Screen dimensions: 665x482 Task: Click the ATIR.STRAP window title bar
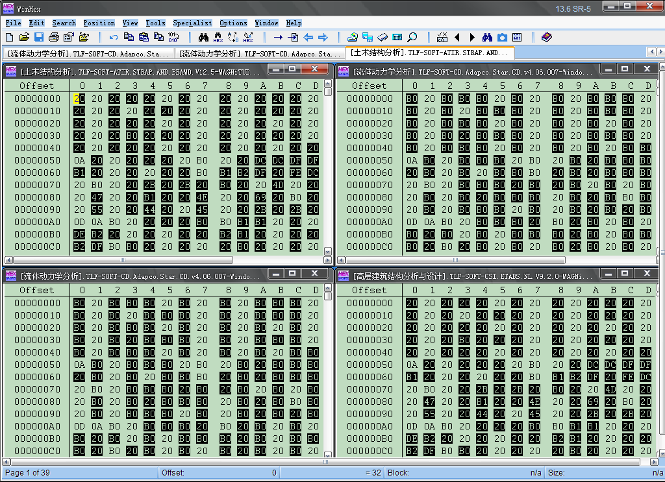[x=167, y=71]
